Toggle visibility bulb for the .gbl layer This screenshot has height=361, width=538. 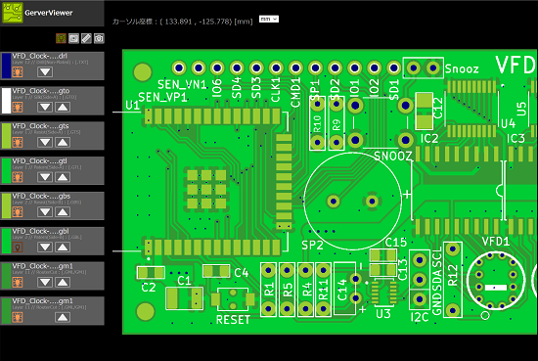click(x=18, y=248)
